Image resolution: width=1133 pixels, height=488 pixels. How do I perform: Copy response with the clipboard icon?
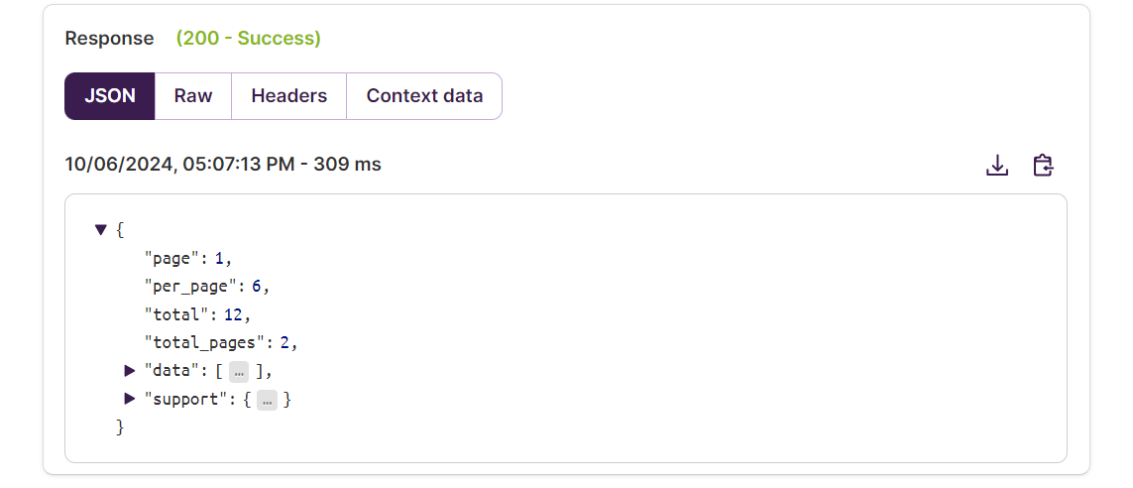point(1043,166)
